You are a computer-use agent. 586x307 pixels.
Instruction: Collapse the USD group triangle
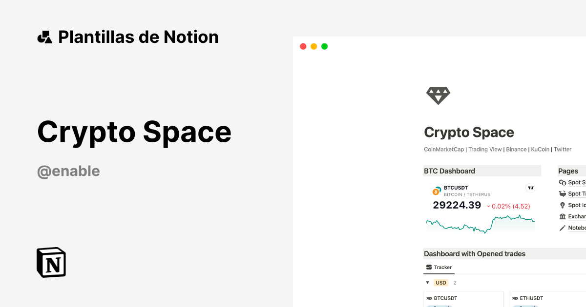point(427,282)
